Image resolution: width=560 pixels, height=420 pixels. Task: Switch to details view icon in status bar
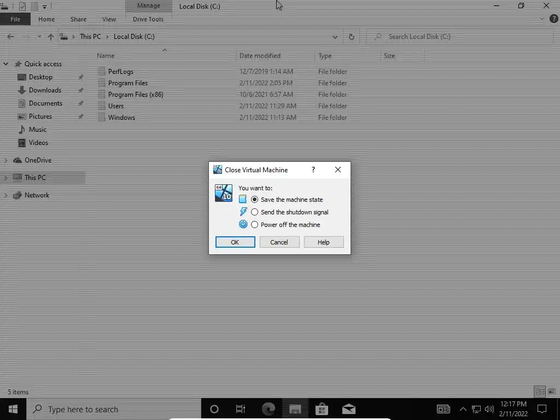[540, 392]
